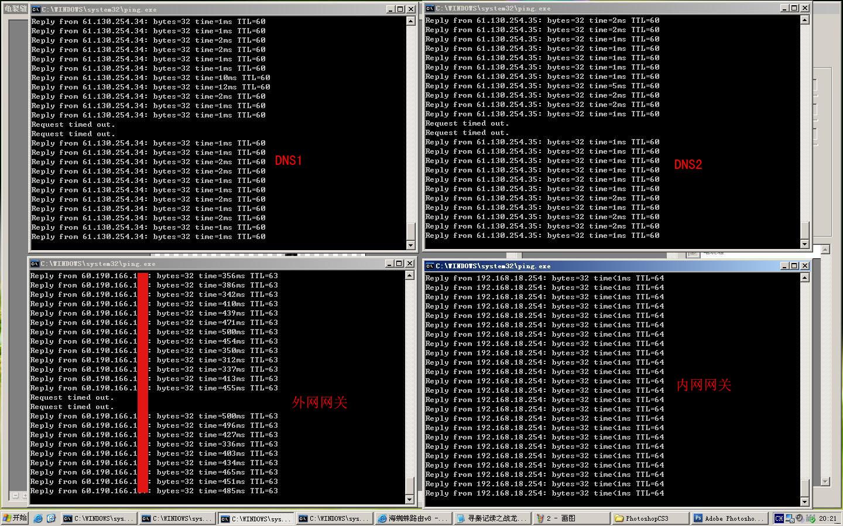Minimize the 60.190.166 ping window
The height and width of the screenshot is (526, 843).
click(x=389, y=264)
